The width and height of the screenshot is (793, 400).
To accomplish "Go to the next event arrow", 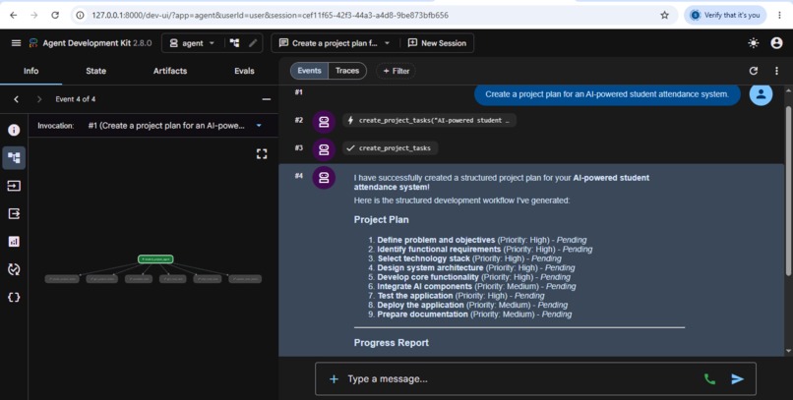I will (39, 99).
